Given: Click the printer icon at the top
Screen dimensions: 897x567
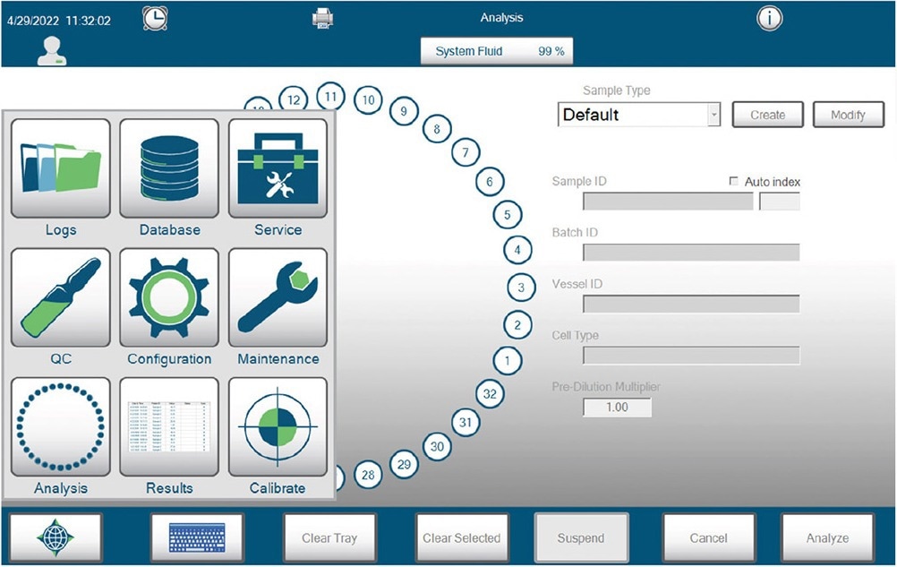Looking at the screenshot, I should click(x=321, y=17).
